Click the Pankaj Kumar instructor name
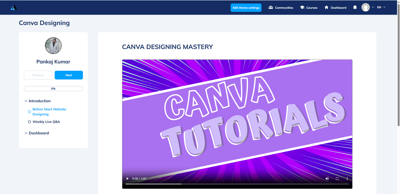The image size is (400, 194). (x=53, y=62)
